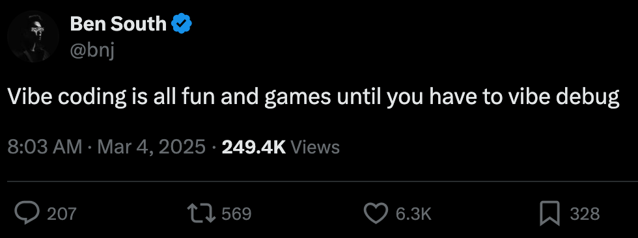Click the Ben South display name
Image resolution: width=638 pixels, height=238 pixels.
click(118, 23)
